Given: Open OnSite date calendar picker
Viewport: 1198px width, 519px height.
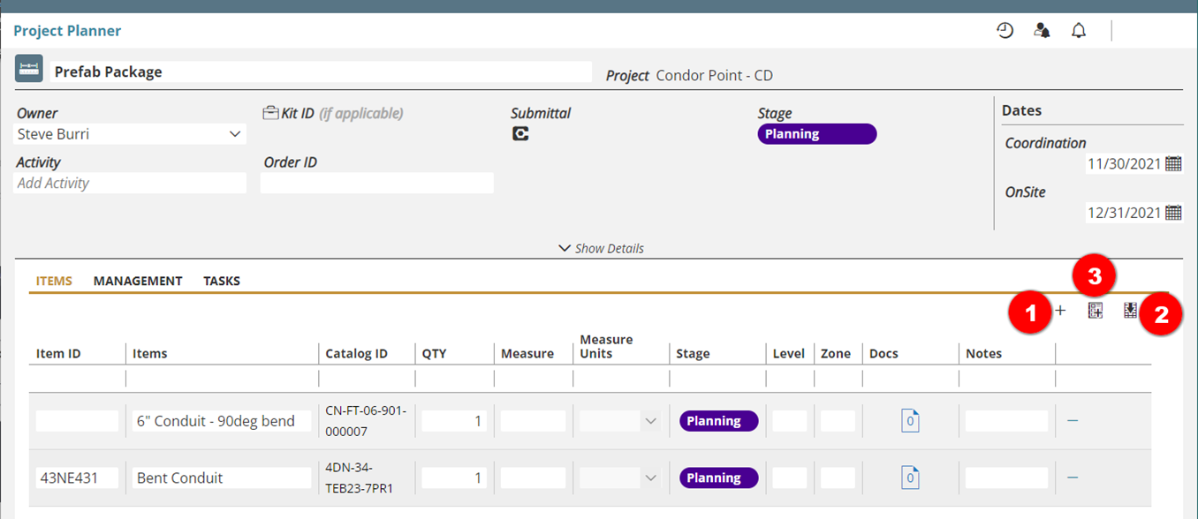Looking at the screenshot, I should [x=1173, y=213].
